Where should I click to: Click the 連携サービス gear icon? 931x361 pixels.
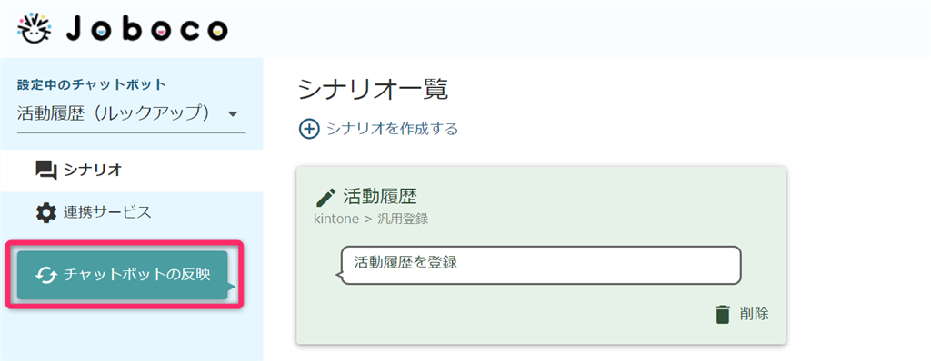point(46,212)
